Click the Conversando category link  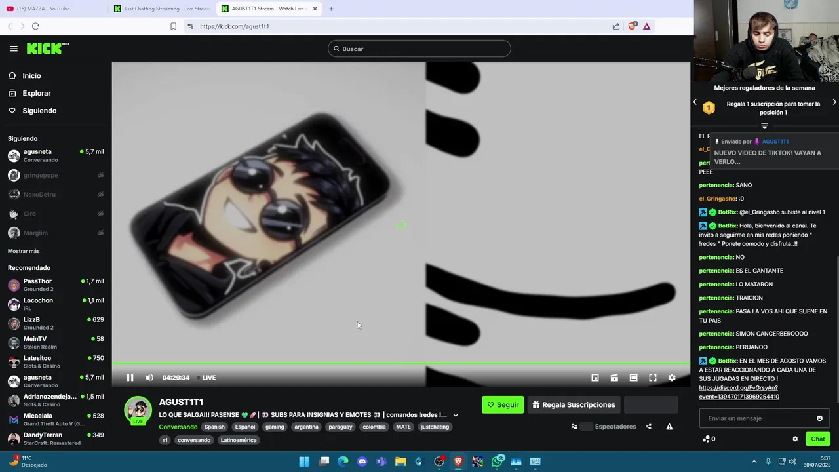pos(178,427)
